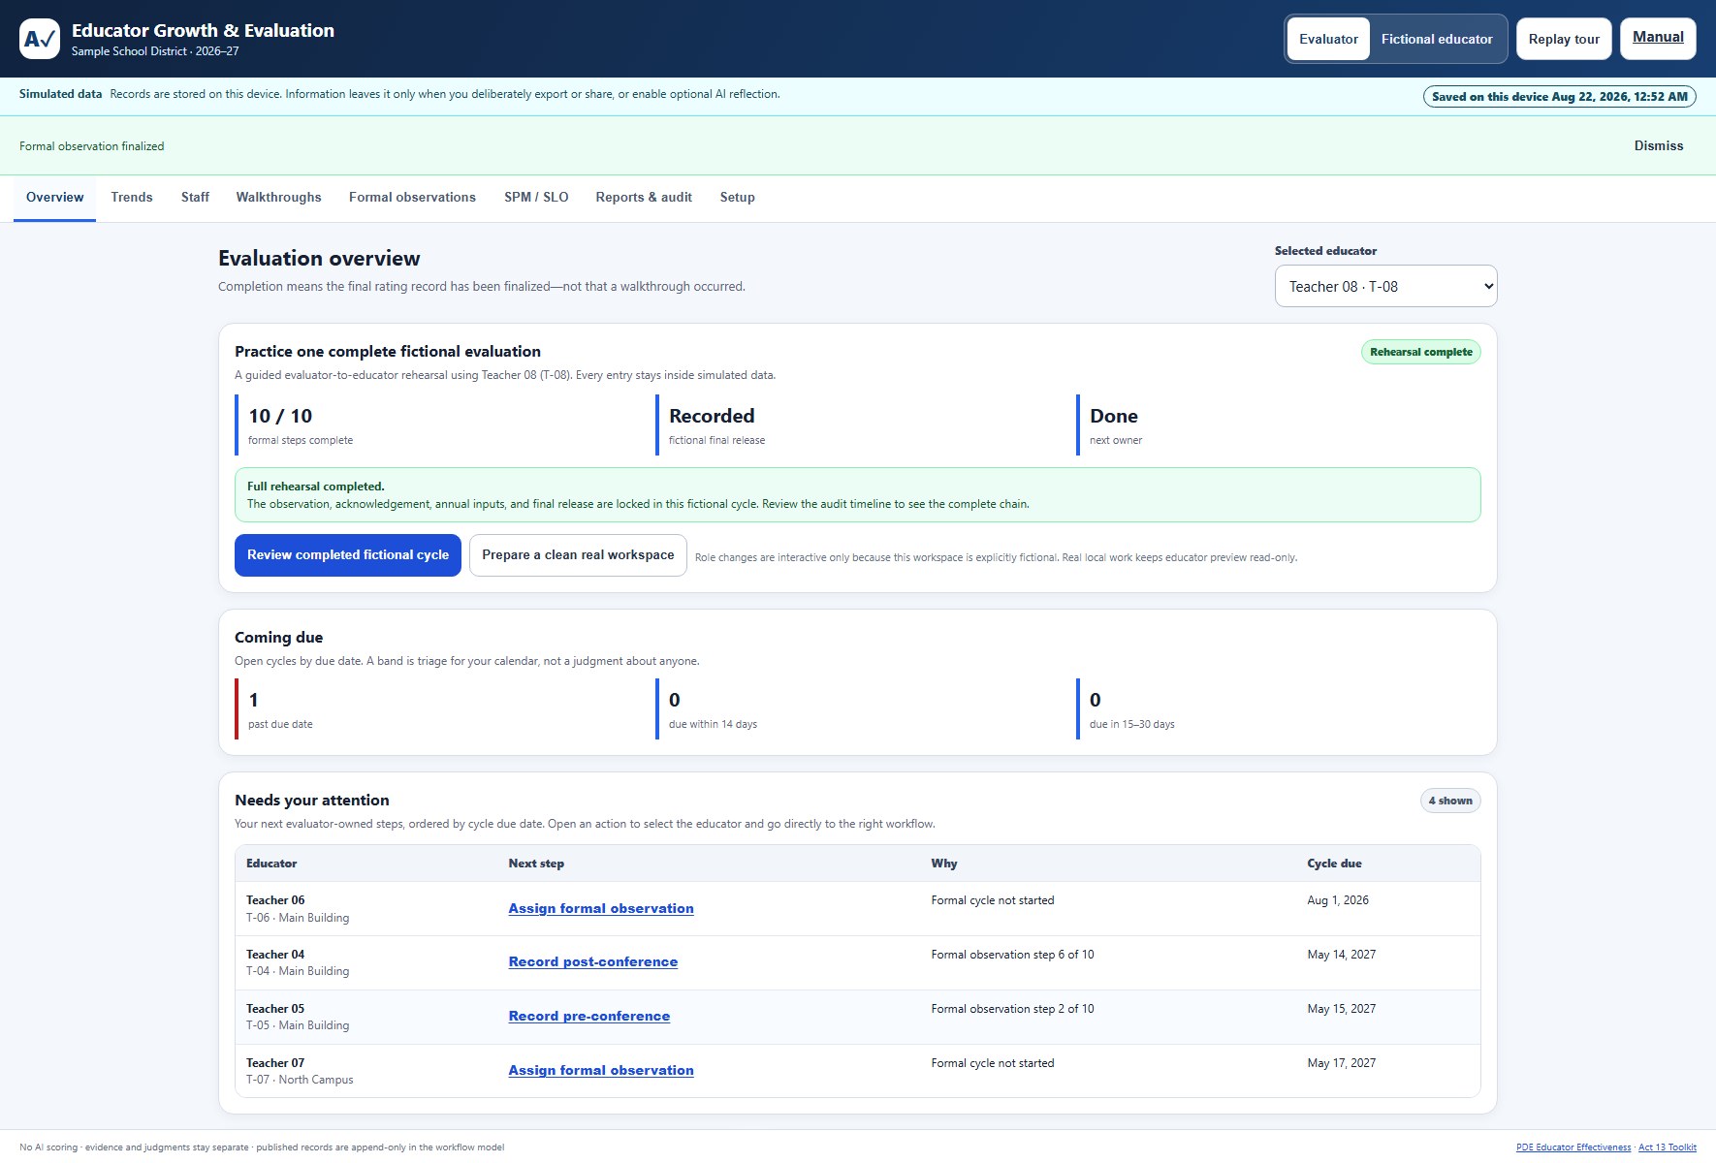Switch to Fictional educator role
This screenshot has width=1716, height=1163.
click(x=1437, y=39)
